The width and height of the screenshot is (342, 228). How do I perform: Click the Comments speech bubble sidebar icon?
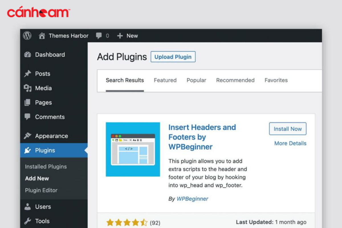(27, 117)
